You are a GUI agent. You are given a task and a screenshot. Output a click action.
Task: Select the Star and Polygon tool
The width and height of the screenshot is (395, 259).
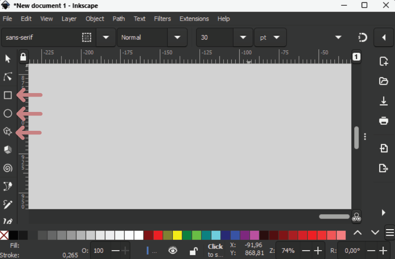pyautogui.click(x=8, y=132)
